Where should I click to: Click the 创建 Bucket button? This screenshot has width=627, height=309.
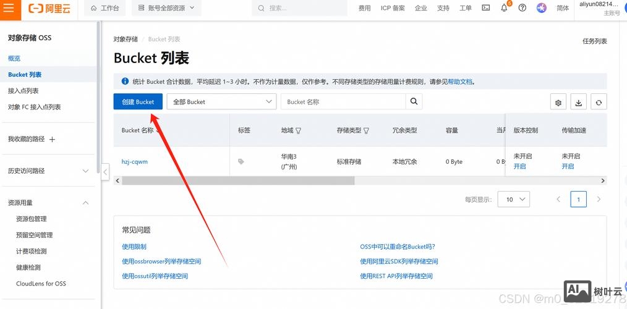click(138, 101)
